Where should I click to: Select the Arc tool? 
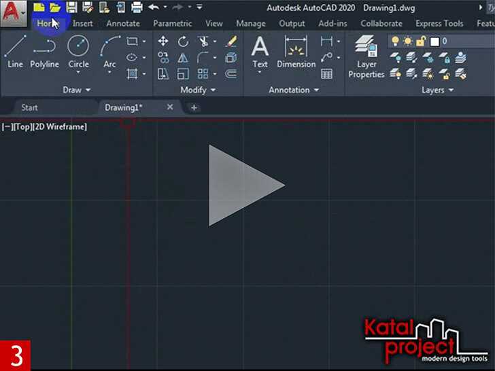click(109, 52)
